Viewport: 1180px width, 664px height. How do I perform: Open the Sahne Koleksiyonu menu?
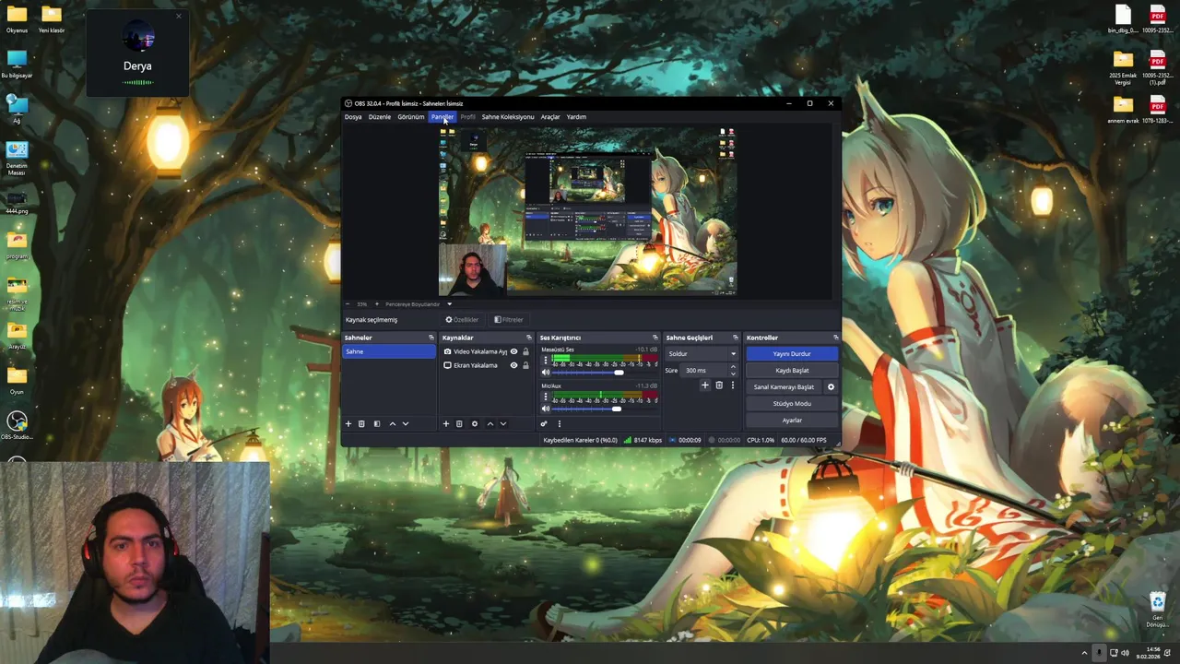pos(508,117)
